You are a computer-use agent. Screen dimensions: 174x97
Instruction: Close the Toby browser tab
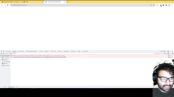[x=43, y=2]
